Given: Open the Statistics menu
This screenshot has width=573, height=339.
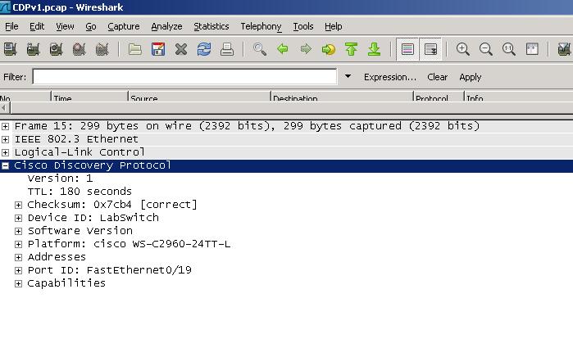Looking at the screenshot, I should [211, 26].
